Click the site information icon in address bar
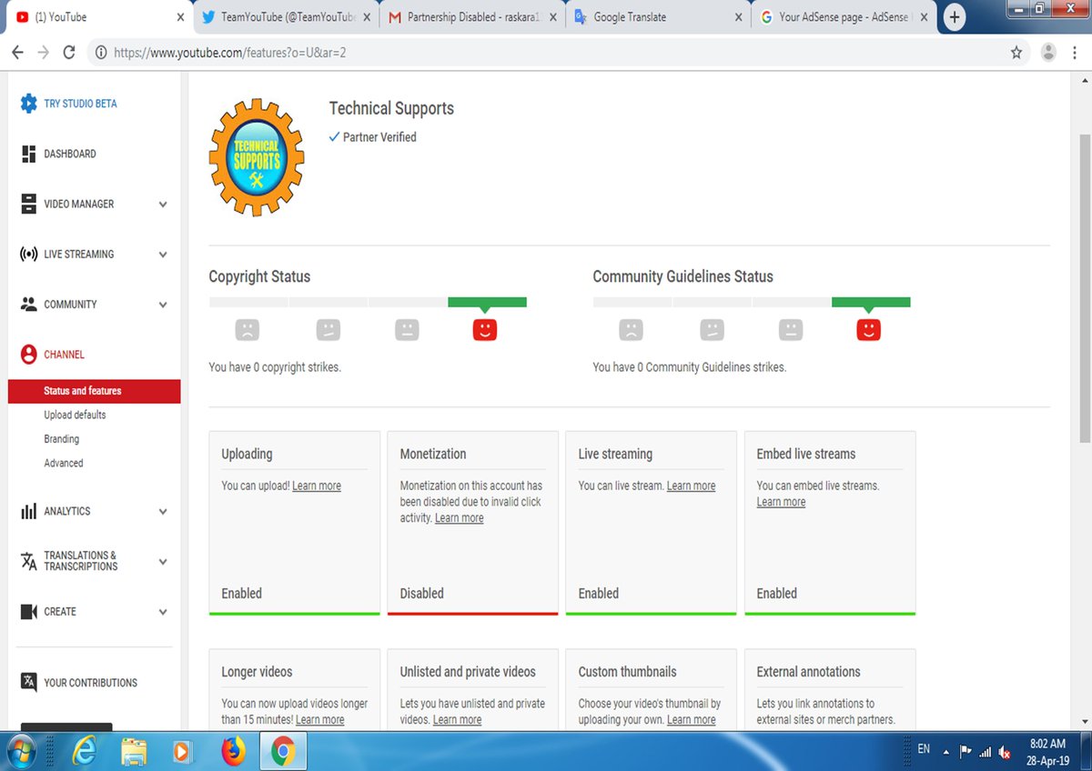 100,53
